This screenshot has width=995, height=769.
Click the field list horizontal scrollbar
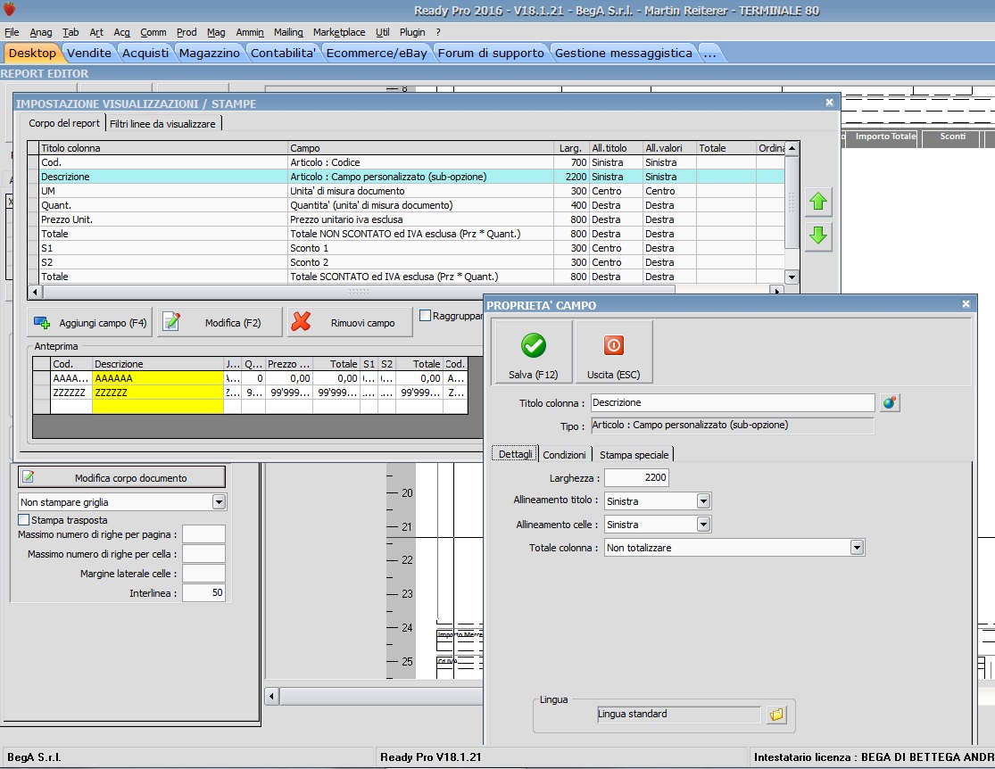[x=357, y=292]
